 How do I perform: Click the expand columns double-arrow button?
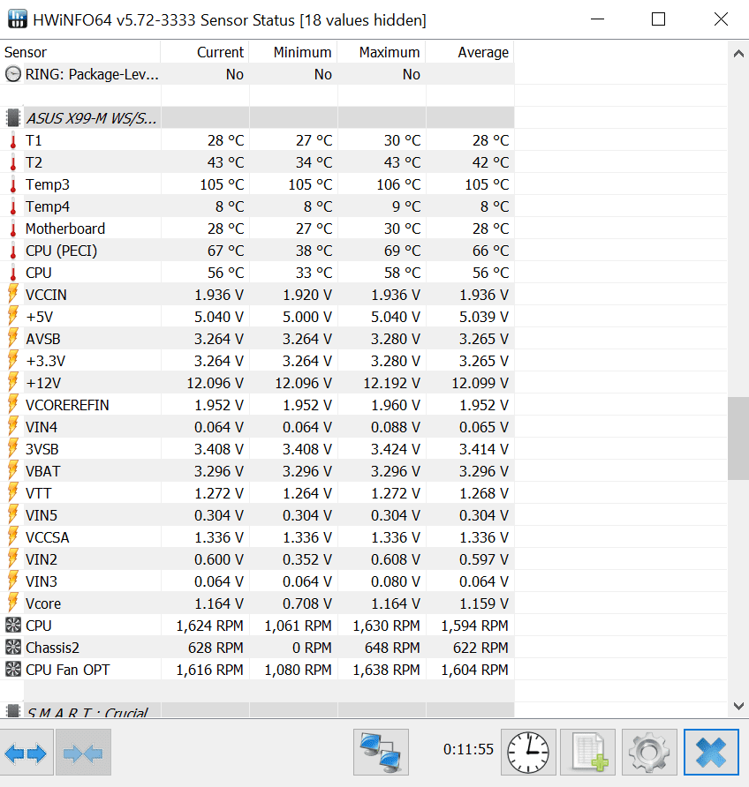[26, 753]
